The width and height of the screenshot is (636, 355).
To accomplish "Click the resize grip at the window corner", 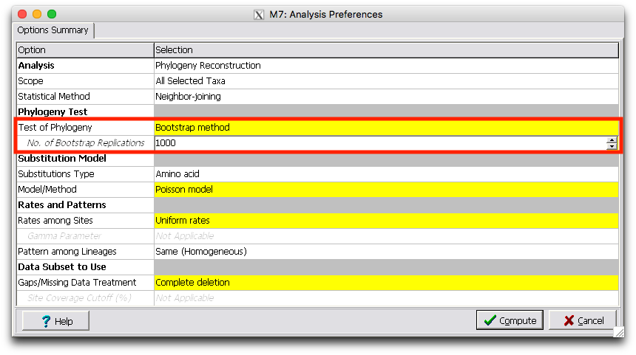I will pos(618,332).
